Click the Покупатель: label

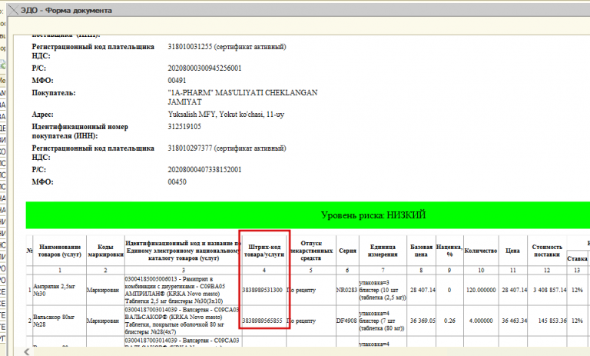[54, 93]
